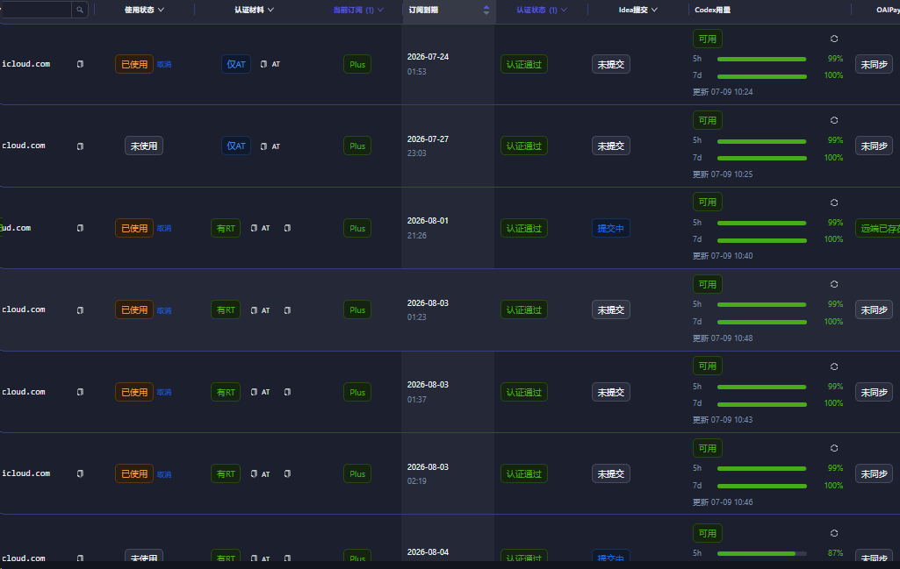Copy email icon in row expiring 2026-08-03 02:19
The width and height of the screenshot is (900, 569).
81,474
